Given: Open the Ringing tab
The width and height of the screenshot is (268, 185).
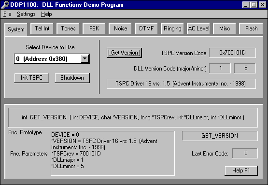Looking at the screenshot, I should pyautogui.click(x=172, y=28).
